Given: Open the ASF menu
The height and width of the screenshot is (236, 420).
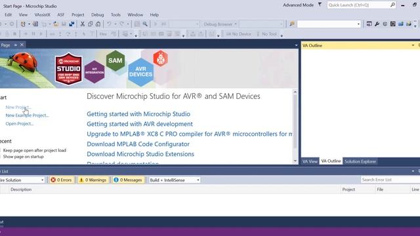Looking at the screenshot, I should point(61,14).
